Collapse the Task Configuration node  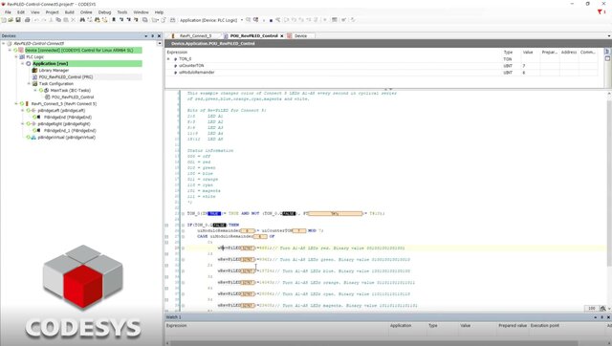29,83
